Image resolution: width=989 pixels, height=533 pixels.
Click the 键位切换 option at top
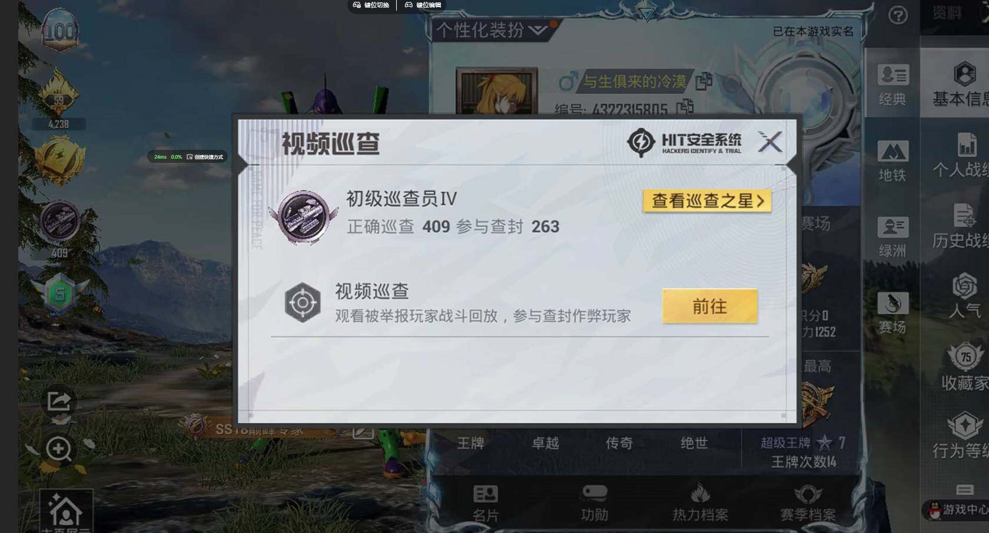(371, 5)
